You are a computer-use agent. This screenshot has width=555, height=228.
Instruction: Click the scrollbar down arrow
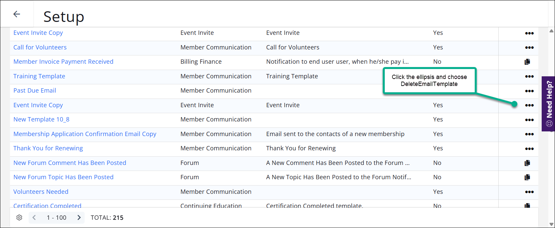point(551,224)
